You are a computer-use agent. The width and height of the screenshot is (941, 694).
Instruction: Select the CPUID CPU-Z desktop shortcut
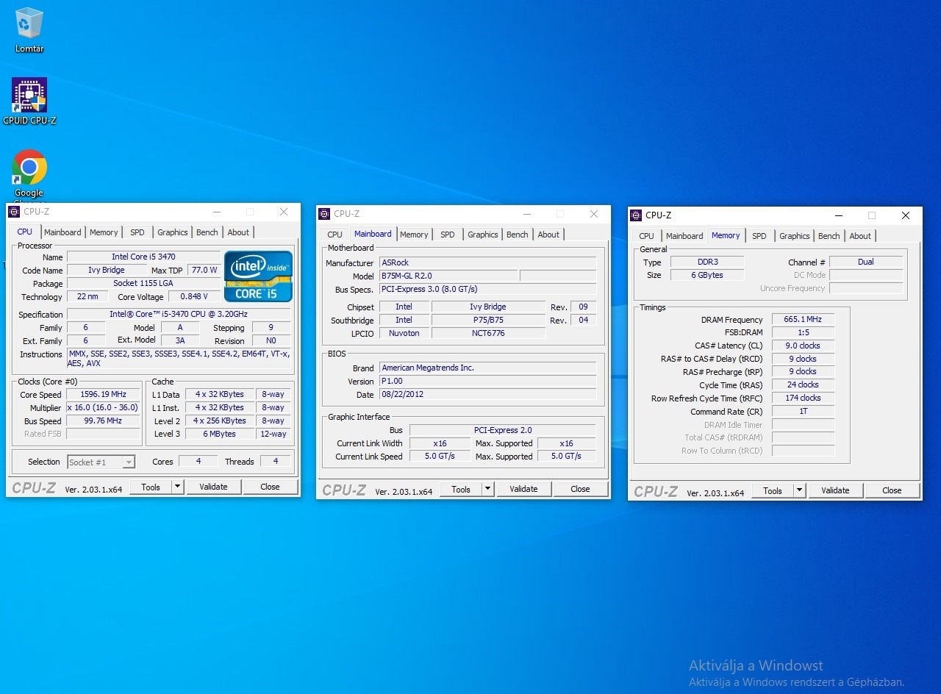point(29,101)
